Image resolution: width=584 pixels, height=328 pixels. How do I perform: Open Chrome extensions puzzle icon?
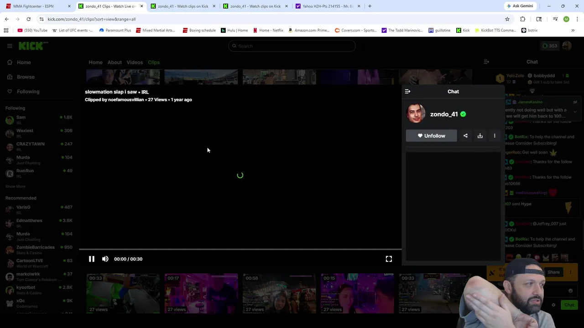pos(522,19)
